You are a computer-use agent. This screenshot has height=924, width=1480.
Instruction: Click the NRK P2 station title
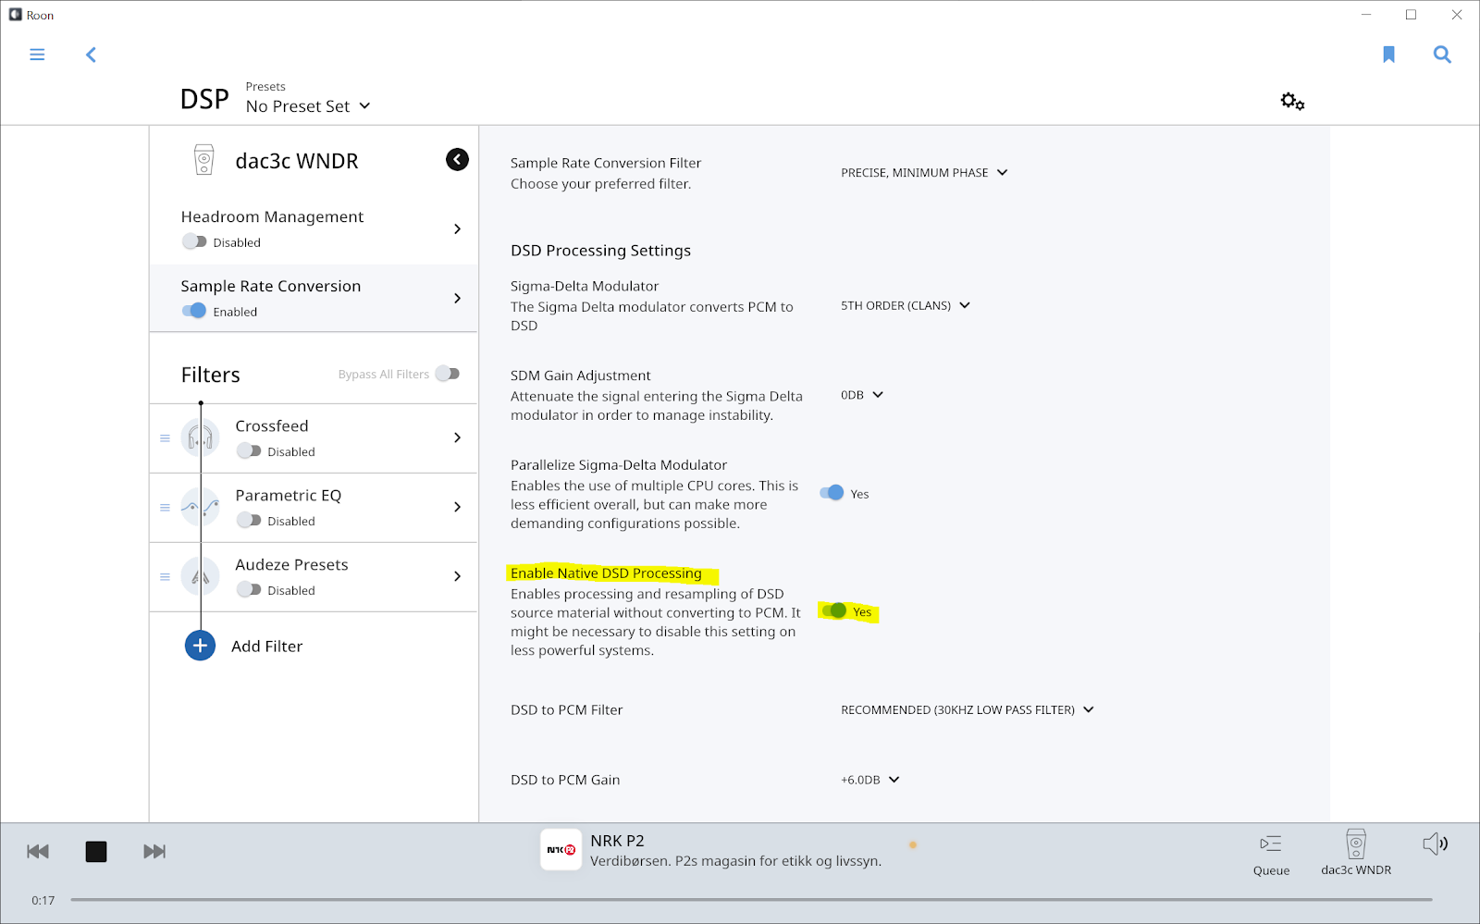pyautogui.click(x=617, y=841)
